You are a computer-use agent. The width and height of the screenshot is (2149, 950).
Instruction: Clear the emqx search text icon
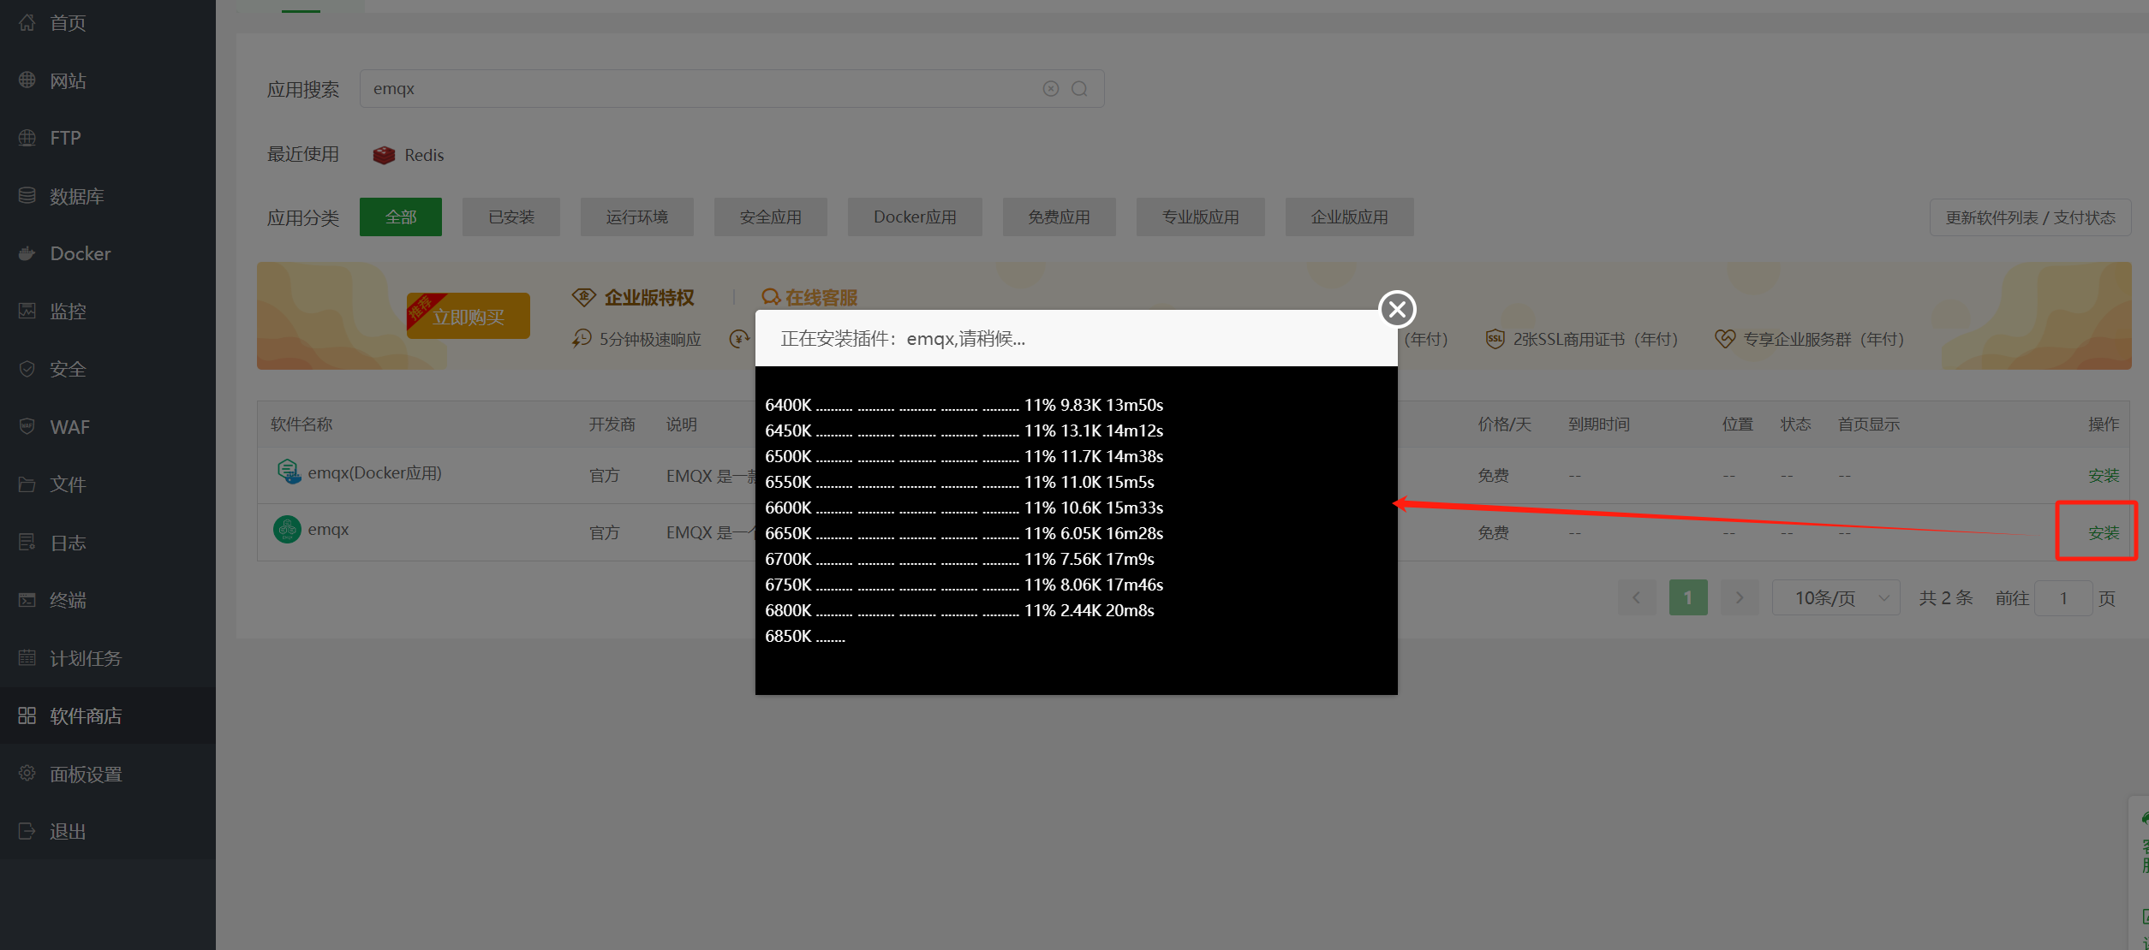[1051, 89]
